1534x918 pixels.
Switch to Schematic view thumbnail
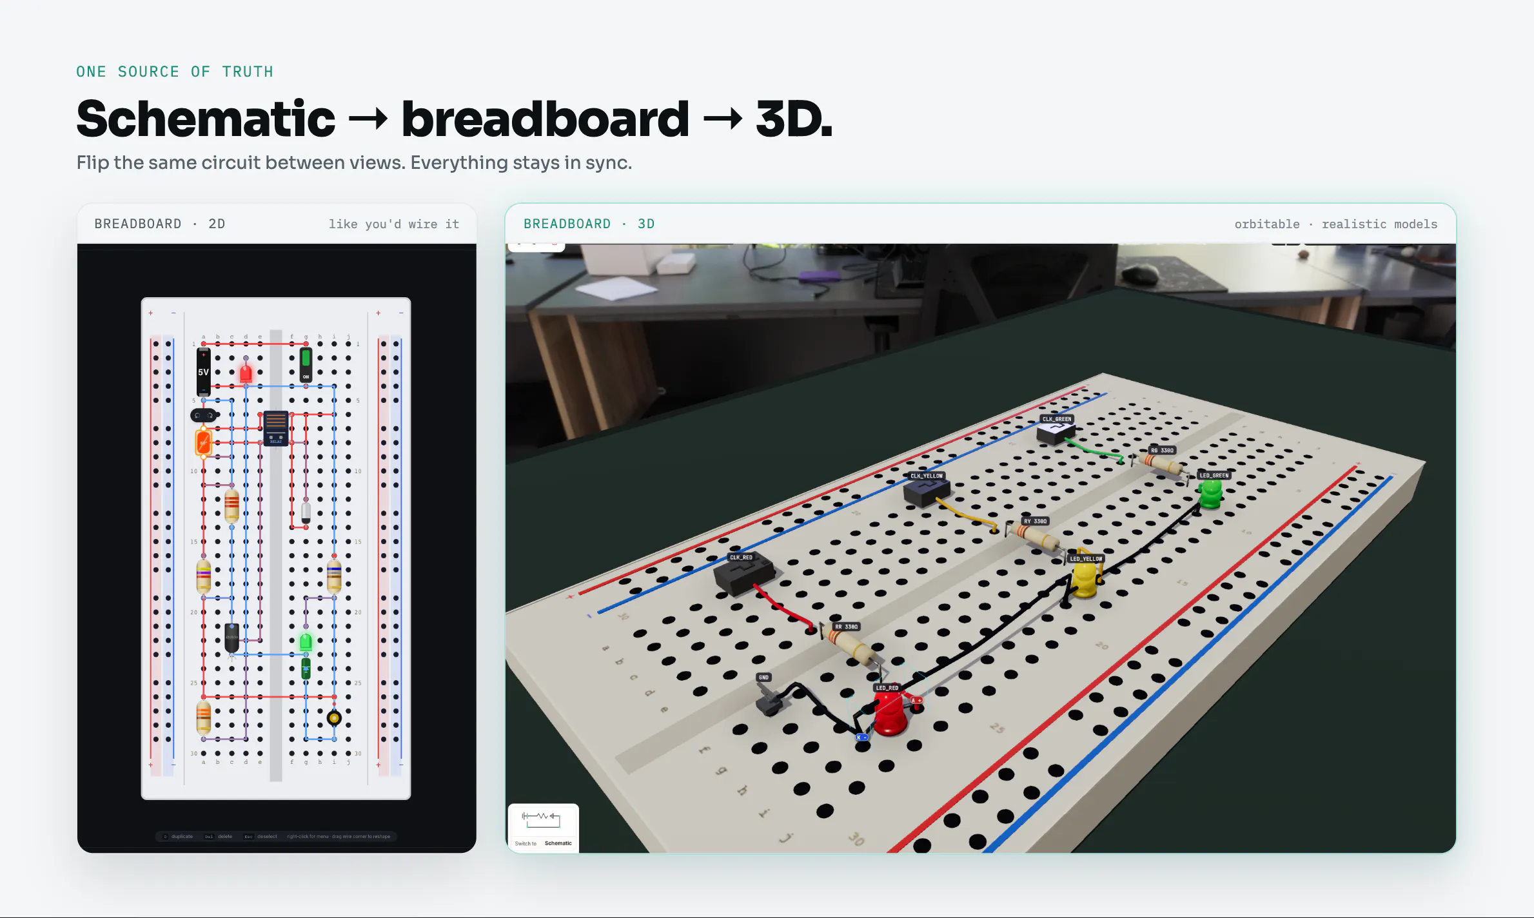543,828
